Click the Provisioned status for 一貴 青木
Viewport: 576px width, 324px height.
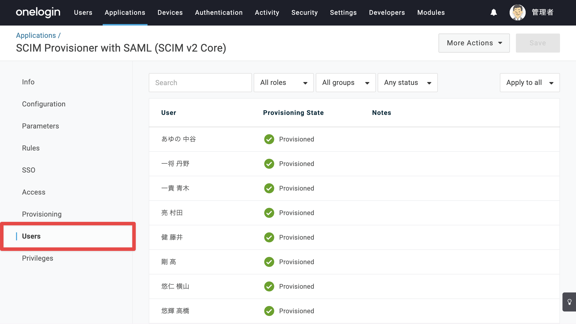click(297, 188)
